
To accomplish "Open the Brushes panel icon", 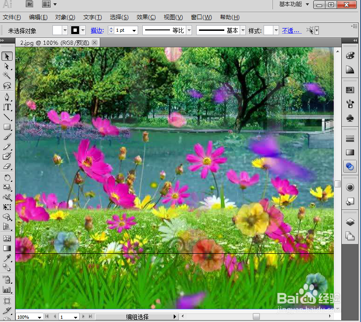I will tap(350, 104).
